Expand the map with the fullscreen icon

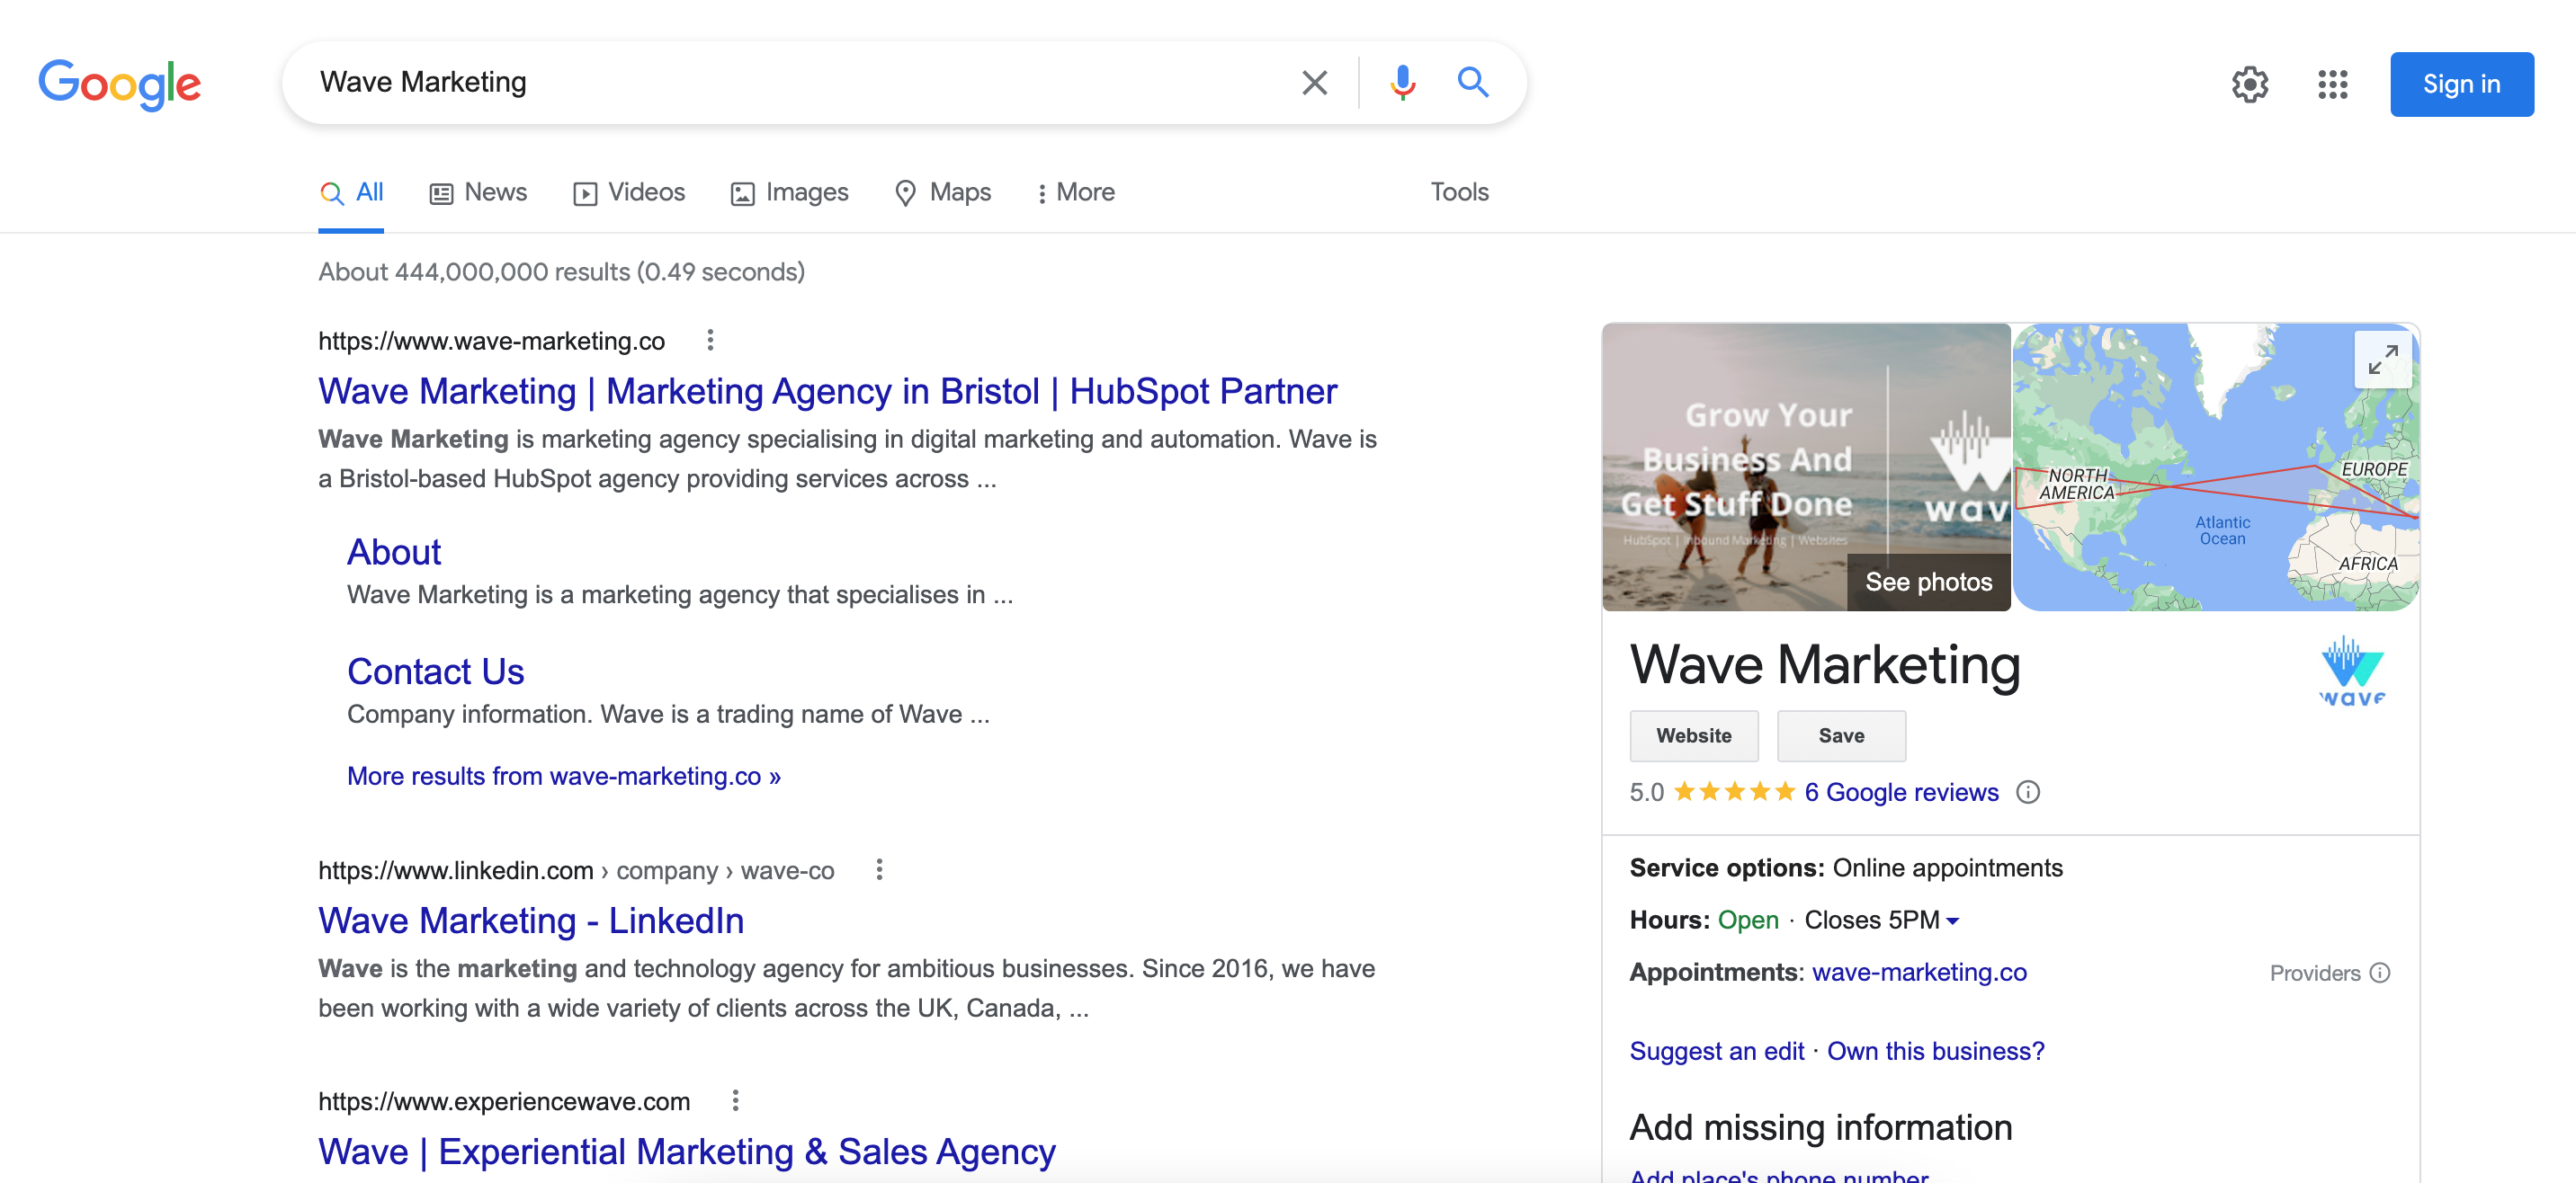(x=2382, y=360)
